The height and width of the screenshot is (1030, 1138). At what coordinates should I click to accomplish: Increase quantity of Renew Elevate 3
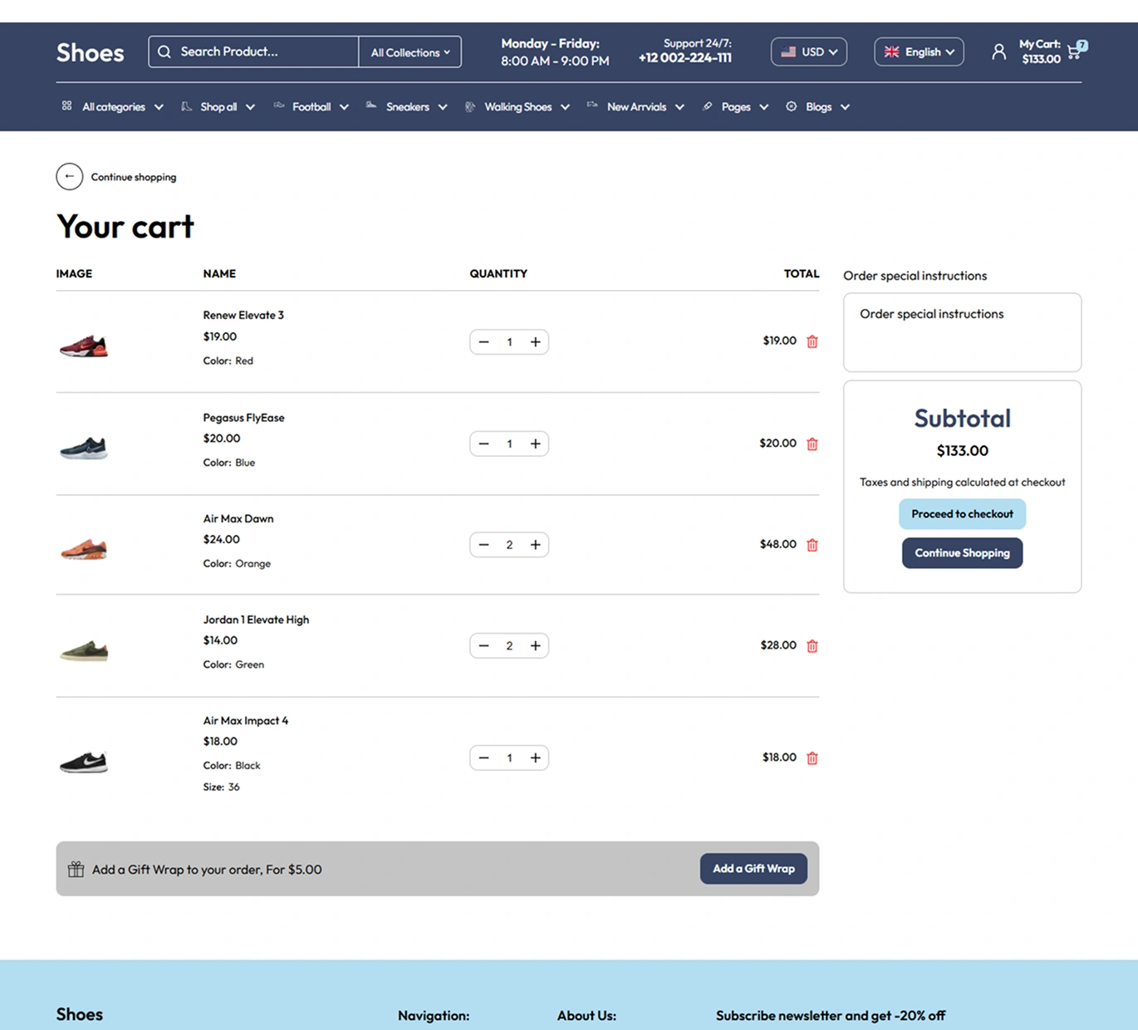(536, 341)
